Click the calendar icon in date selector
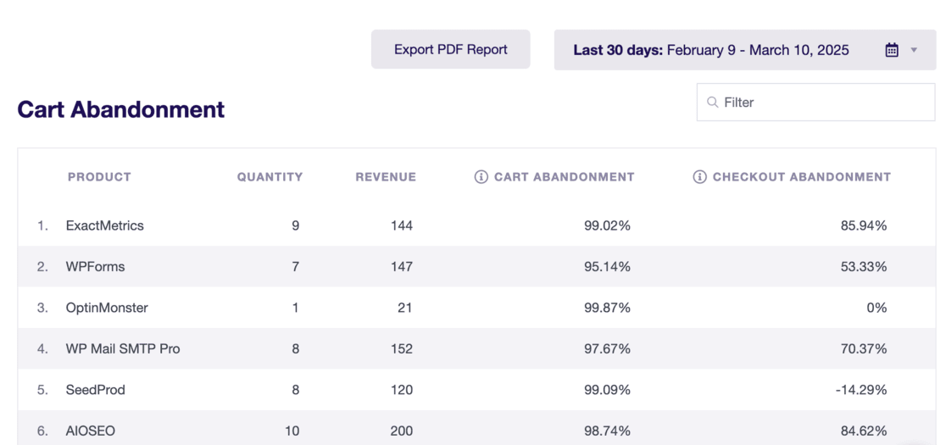 pos(892,50)
